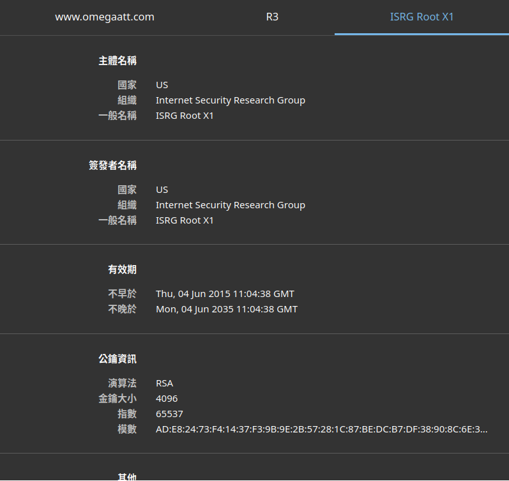This screenshot has width=509, height=481.
Task: Select issuer organization Internet Security Research Group
Action: [231, 205]
